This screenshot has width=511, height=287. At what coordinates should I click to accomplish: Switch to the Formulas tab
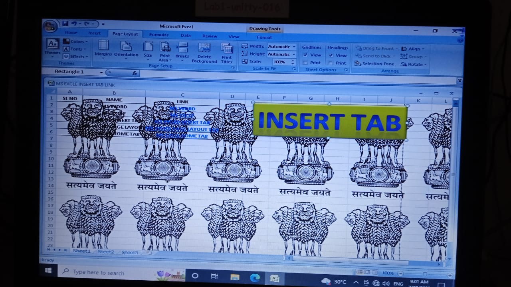click(159, 35)
